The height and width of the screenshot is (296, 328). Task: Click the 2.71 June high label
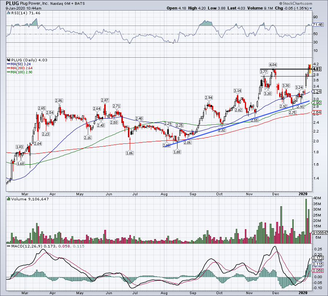tap(117, 106)
